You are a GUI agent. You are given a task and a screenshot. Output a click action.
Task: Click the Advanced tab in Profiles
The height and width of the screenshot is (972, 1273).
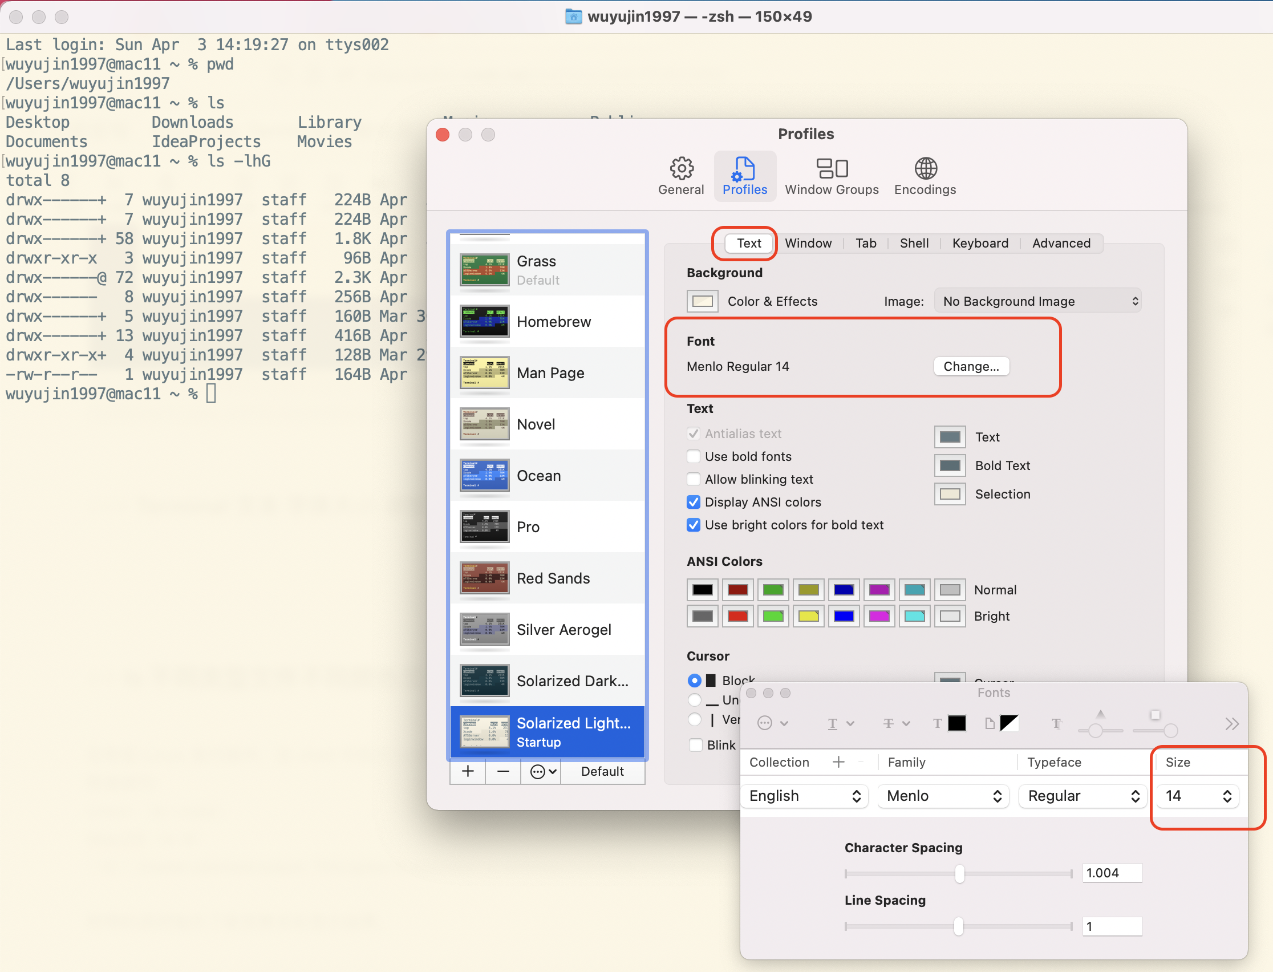pos(1061,243)
